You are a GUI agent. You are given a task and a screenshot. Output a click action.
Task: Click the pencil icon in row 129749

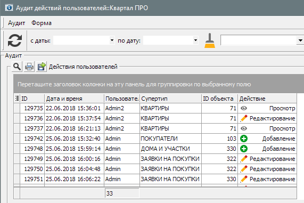pyautogui.click(x=244, y=159)
